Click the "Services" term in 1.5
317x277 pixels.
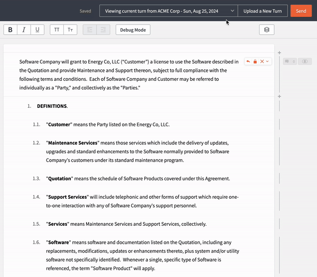[58, 224]
